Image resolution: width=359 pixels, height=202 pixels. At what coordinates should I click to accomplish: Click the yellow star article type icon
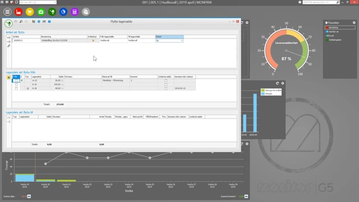click(93, 40)
